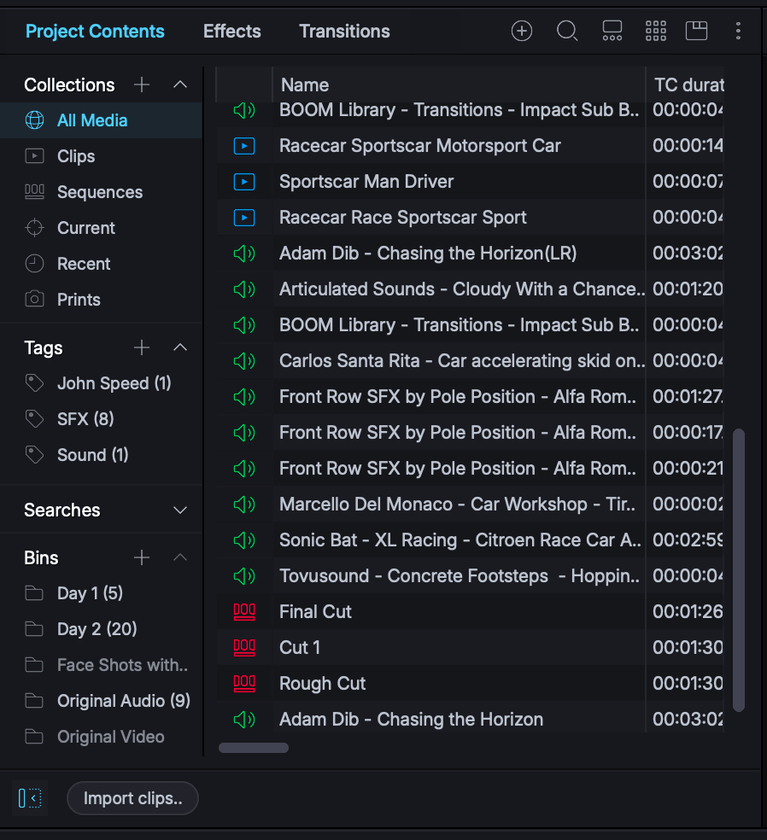
Task: Switch to the Transitions tab
Action: tap(345, 32)
